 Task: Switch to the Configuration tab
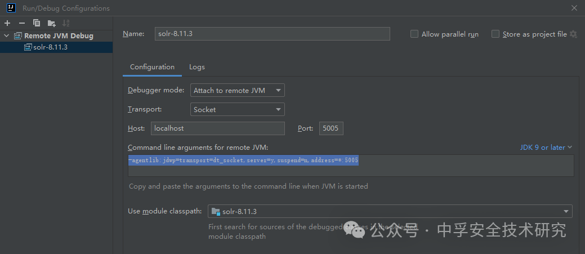pyautogui.click(x=152, y=67)
